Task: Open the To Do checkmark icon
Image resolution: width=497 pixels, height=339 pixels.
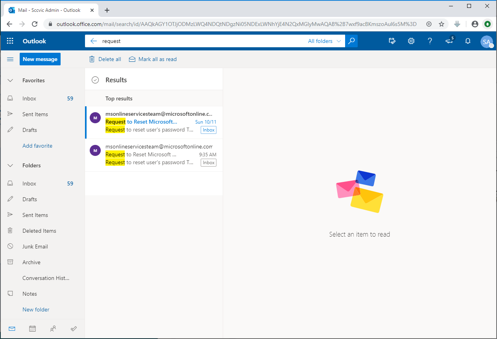Action: tap(74, 328)
